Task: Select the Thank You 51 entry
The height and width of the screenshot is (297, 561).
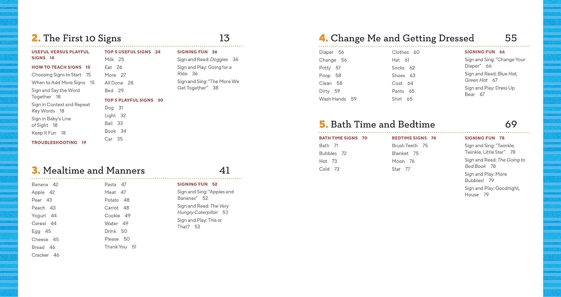Action: [x=120, y=247]
